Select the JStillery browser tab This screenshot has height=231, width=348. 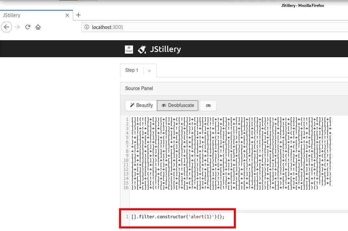[36, 15]
